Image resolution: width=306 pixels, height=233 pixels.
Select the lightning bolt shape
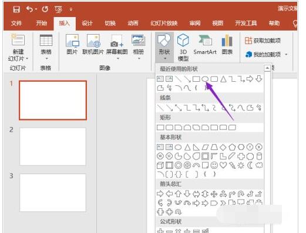point(232,165)
